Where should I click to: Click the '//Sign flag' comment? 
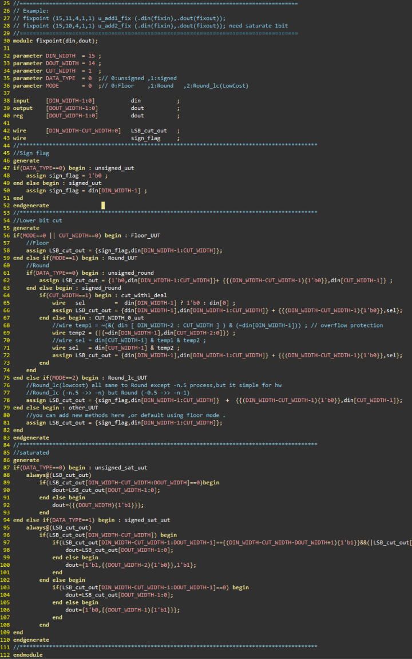click(x=31, y=153)
